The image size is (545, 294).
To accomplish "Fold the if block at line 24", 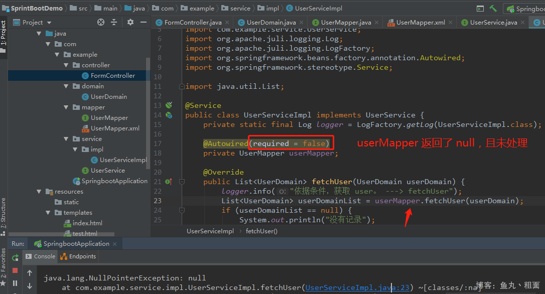I will click(x=182, y=210).
